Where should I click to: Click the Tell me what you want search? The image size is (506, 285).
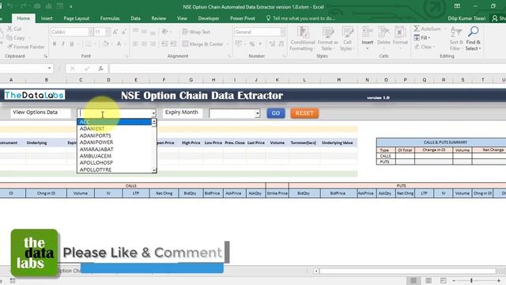(300, 18)
